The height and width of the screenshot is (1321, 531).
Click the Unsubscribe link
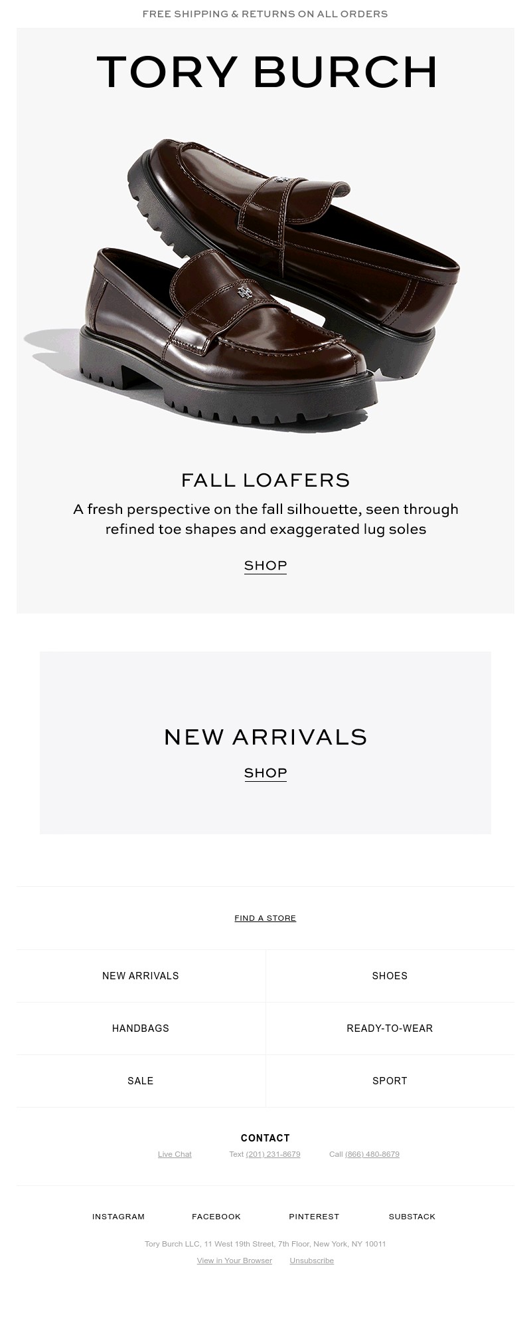click(312, 1261)
